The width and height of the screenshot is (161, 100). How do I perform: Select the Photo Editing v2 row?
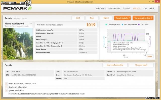tap(66, 40)
